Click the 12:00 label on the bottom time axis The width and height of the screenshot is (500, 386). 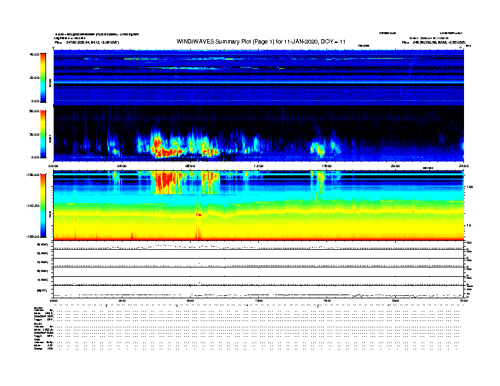[x=258, y=301]
